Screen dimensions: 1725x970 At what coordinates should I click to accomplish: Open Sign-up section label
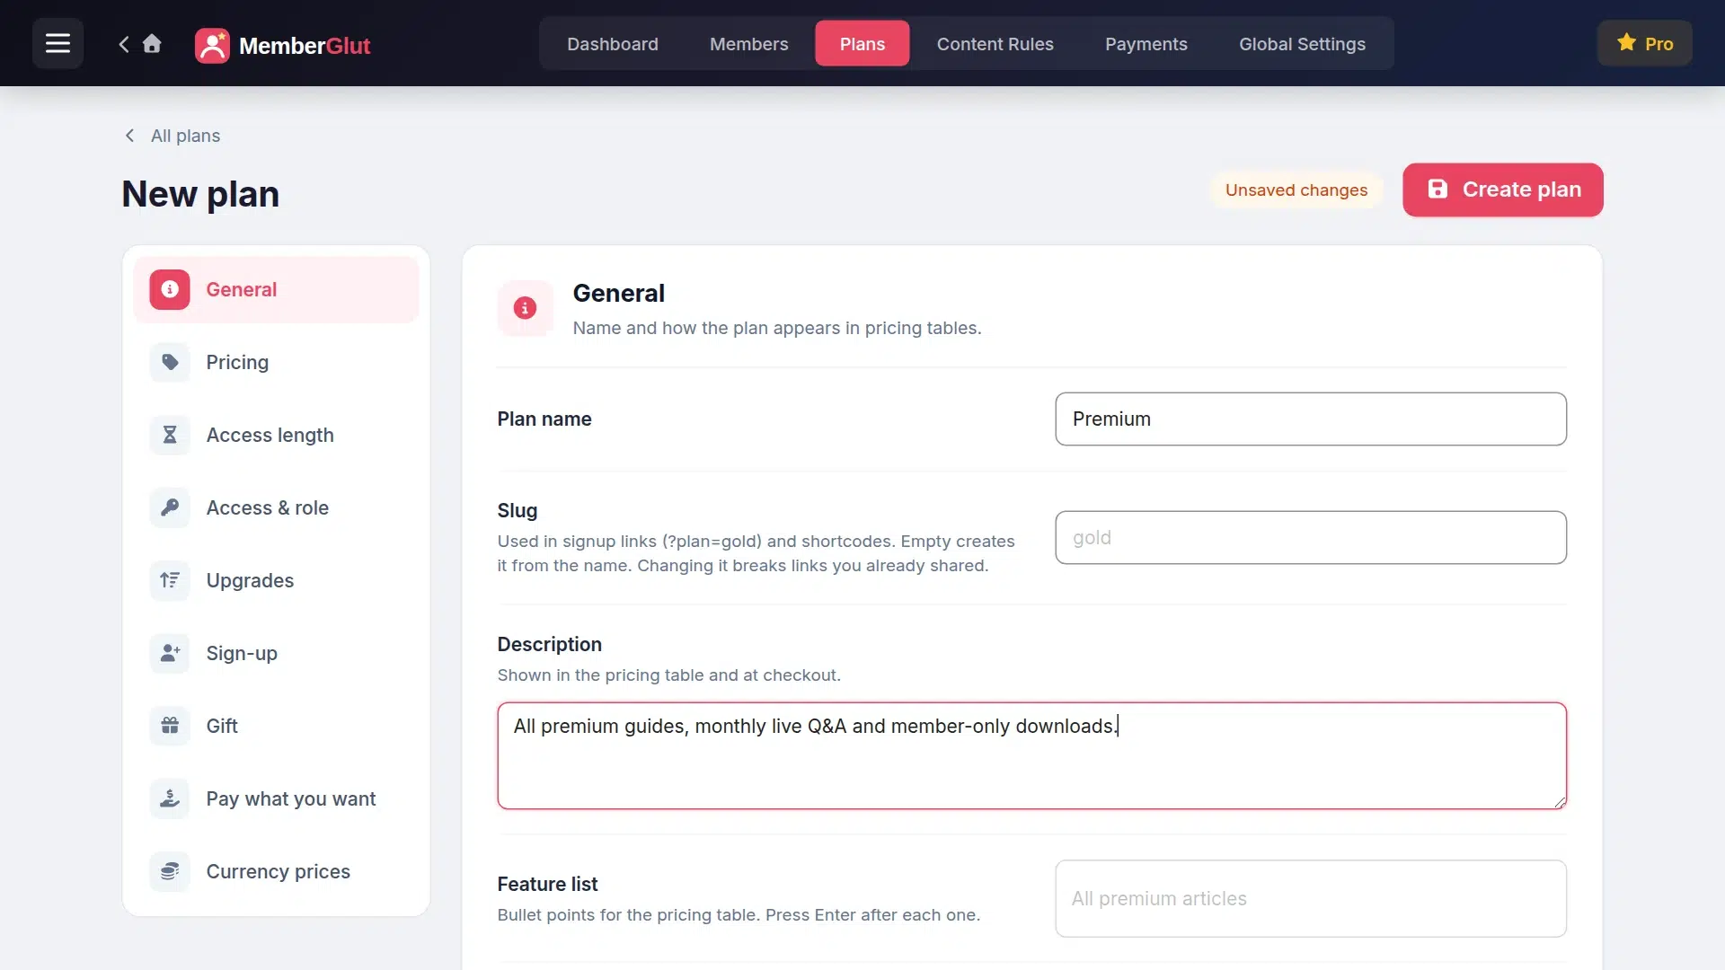click(x=242, y=653)
